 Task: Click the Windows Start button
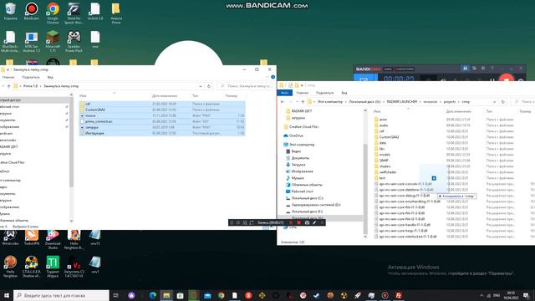[x=7, y=295]
